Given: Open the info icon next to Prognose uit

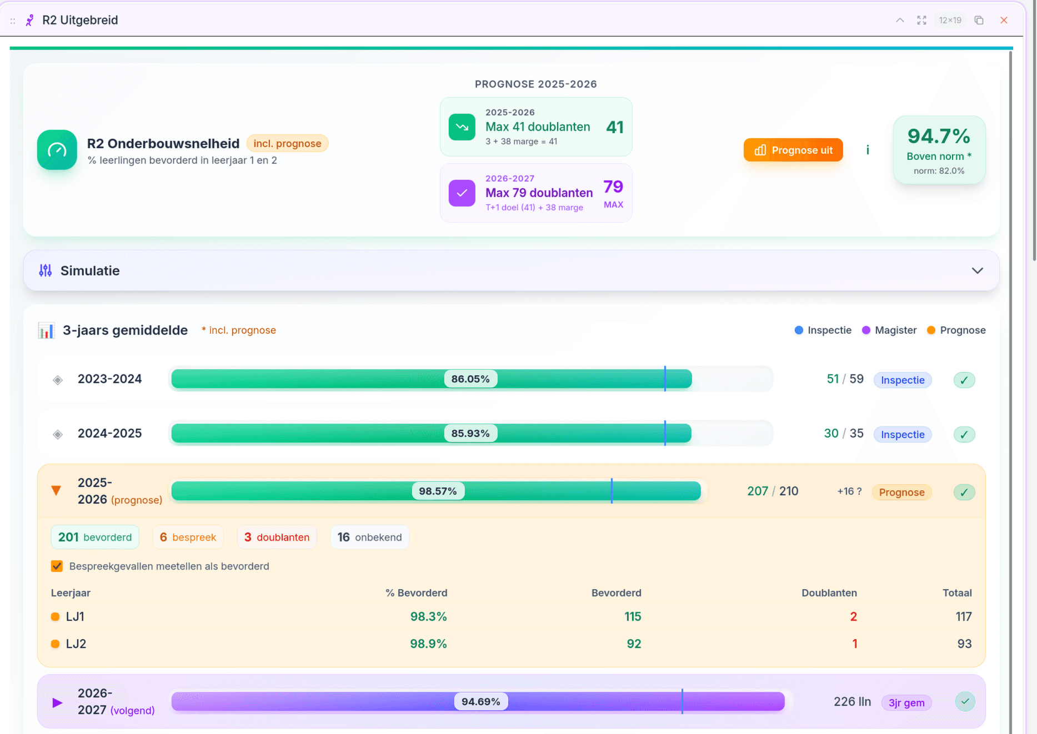Looking at the screenshot, I should (x=867, y=150).
